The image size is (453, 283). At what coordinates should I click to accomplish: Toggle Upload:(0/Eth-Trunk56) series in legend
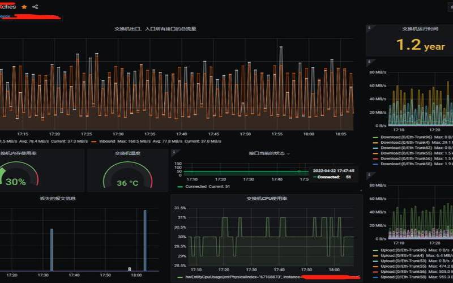404,272
